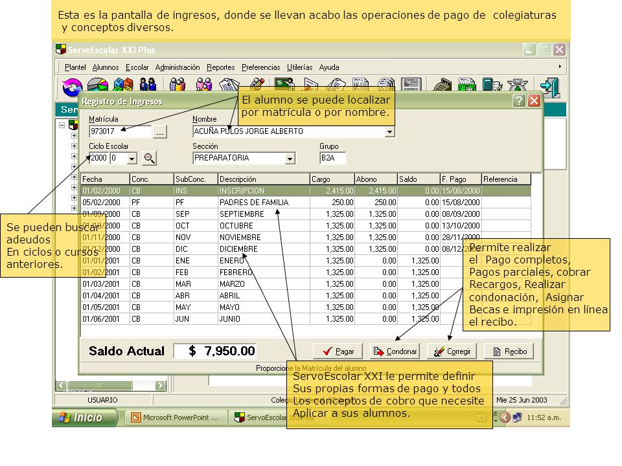The width and height of the screenshot is (622, 466).
Task: Click the horizontal scrollbar thumb in the tree panel
Action: 100,385
